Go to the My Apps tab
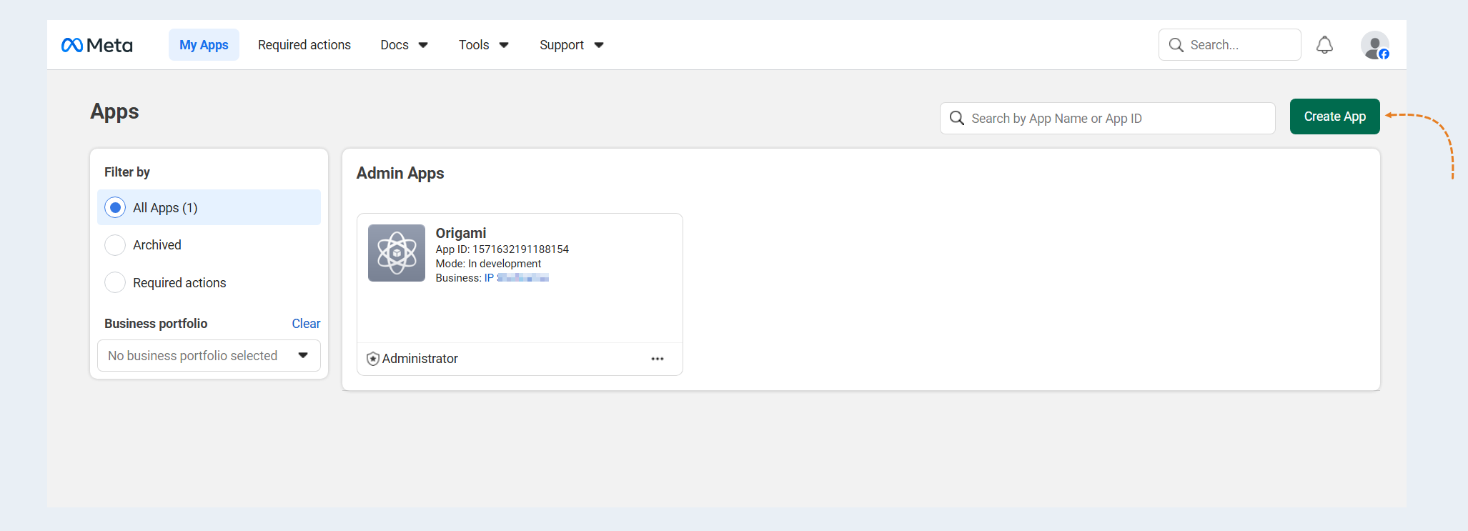 click(204, 45)
